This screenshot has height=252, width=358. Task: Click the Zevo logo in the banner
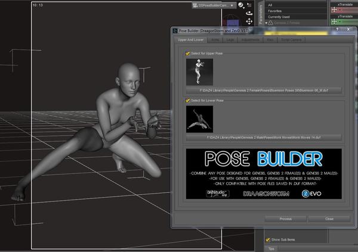[311, 194]
